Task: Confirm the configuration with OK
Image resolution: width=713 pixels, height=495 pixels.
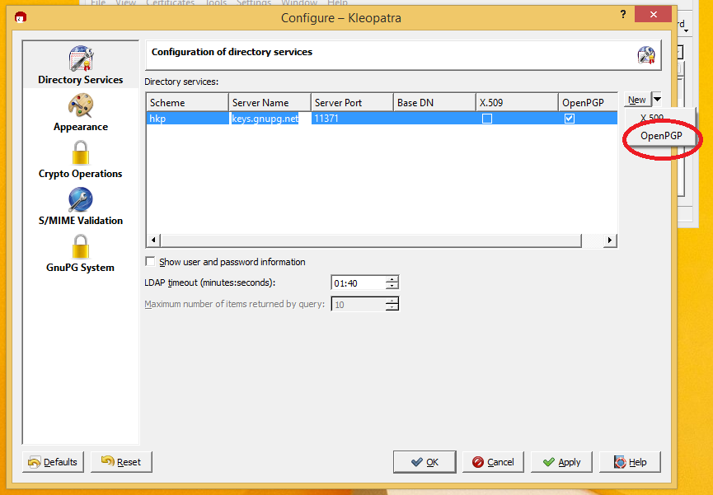Action: point(425,462)
